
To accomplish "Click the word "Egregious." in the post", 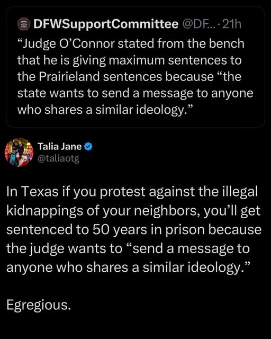I will tap(39, 305).
